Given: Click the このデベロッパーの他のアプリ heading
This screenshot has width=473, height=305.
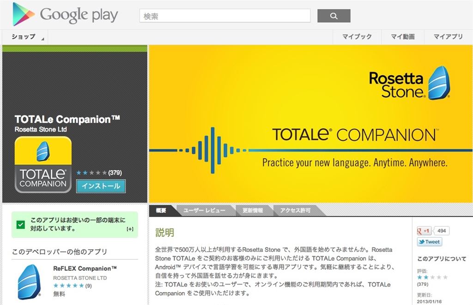Looking at the screenshot, I should (60, 251).
